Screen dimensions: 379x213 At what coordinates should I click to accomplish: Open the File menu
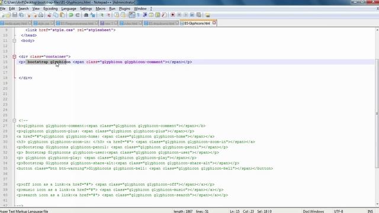(2, 9)
